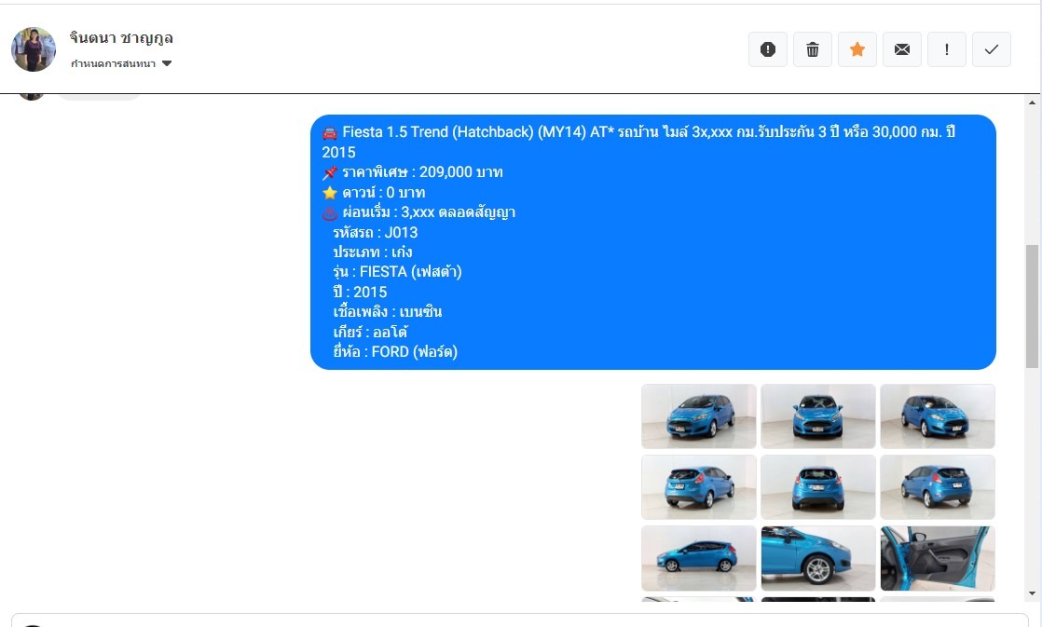Open the side profile car photo
Viewport: 1042px width, 627px height.
pos(698,559)
